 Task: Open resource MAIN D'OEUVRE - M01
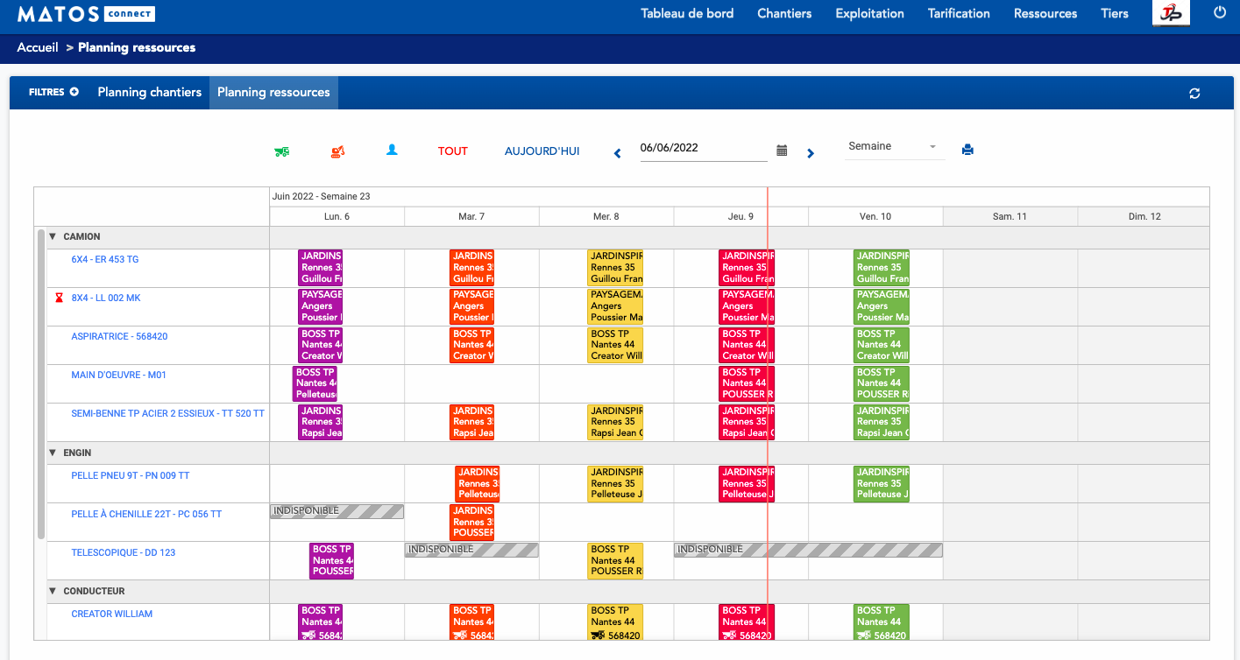[118, 375]
